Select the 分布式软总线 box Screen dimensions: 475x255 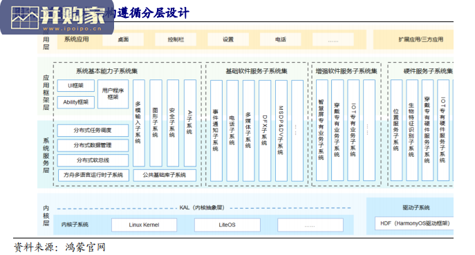(93, 160)
